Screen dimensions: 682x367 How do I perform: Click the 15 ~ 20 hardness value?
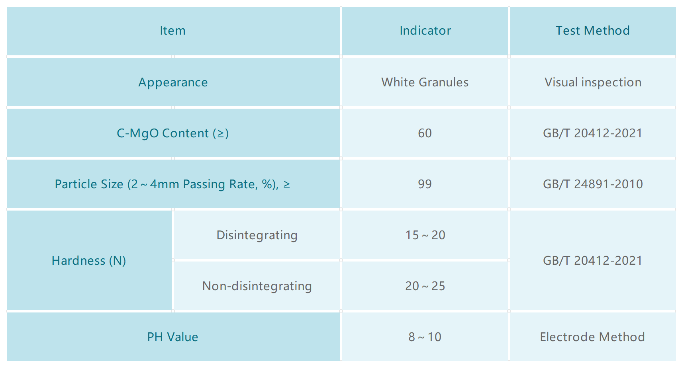(425, 235)
